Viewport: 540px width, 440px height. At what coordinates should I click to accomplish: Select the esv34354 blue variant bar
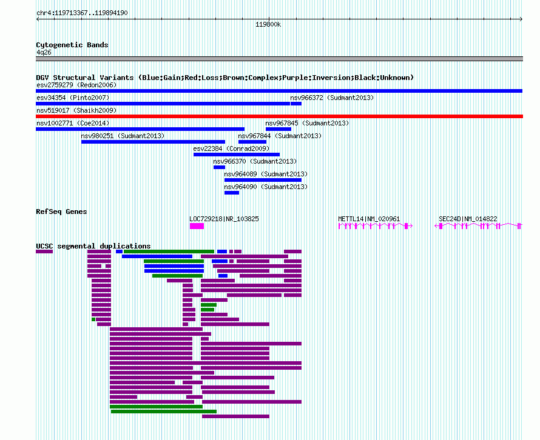(x=163, y=104)
